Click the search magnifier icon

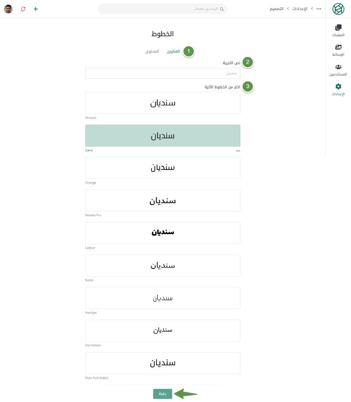222,9
